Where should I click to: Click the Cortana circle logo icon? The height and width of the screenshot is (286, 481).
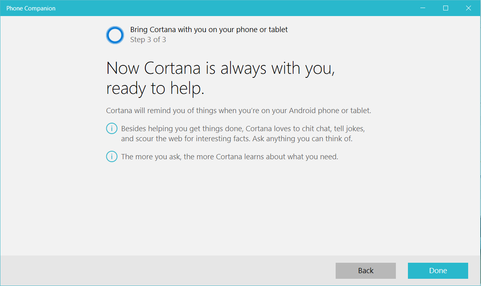[115, 35]
